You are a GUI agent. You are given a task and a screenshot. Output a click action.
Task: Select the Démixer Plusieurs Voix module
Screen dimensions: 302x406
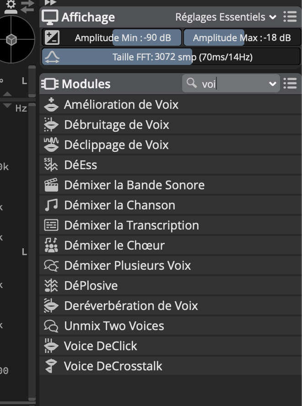click(170, 265)
